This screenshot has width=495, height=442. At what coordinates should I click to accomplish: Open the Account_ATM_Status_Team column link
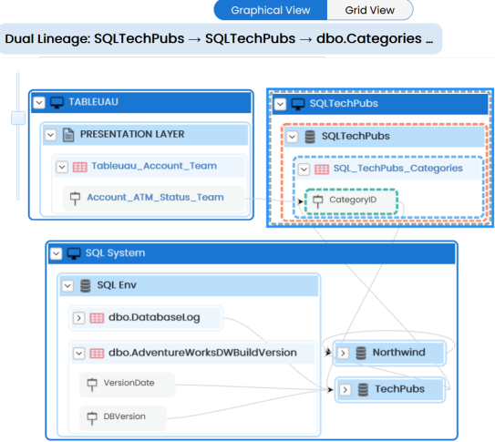pyautogui.click(x=155, y=198)
